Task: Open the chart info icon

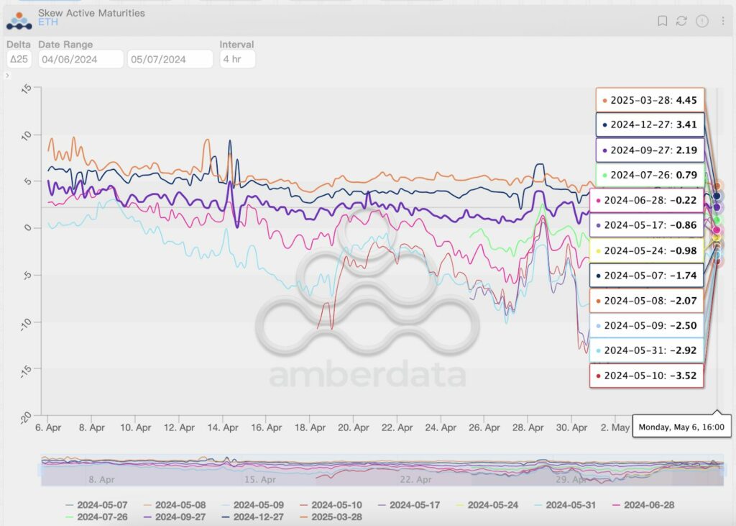Action: click(x=701, y=21)
